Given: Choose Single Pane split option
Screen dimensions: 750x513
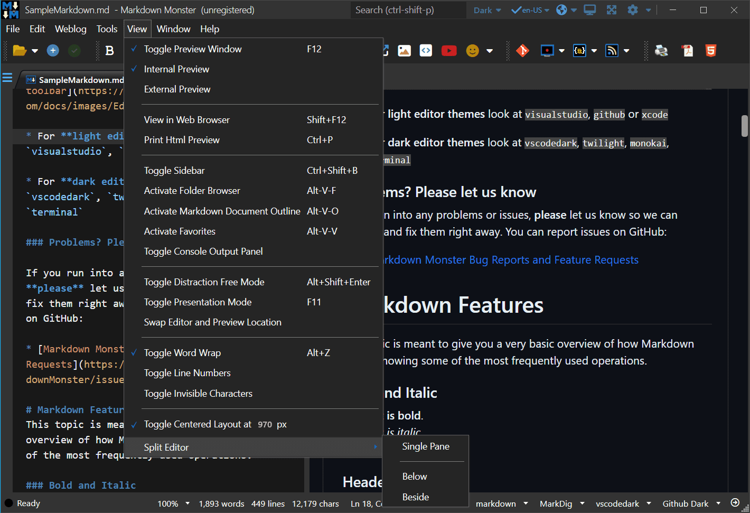Looking at the screenshot, I should click(x=426, y=446).
